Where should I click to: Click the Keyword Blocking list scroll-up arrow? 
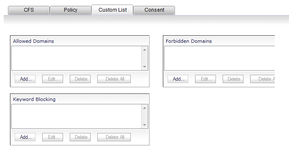(144, 108)
